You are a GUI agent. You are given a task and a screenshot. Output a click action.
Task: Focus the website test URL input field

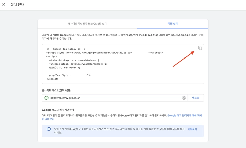[115, 98]
